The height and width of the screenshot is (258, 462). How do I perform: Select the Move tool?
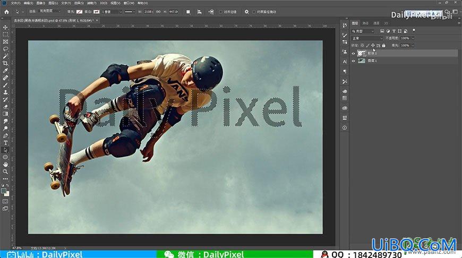coord(5,28)
